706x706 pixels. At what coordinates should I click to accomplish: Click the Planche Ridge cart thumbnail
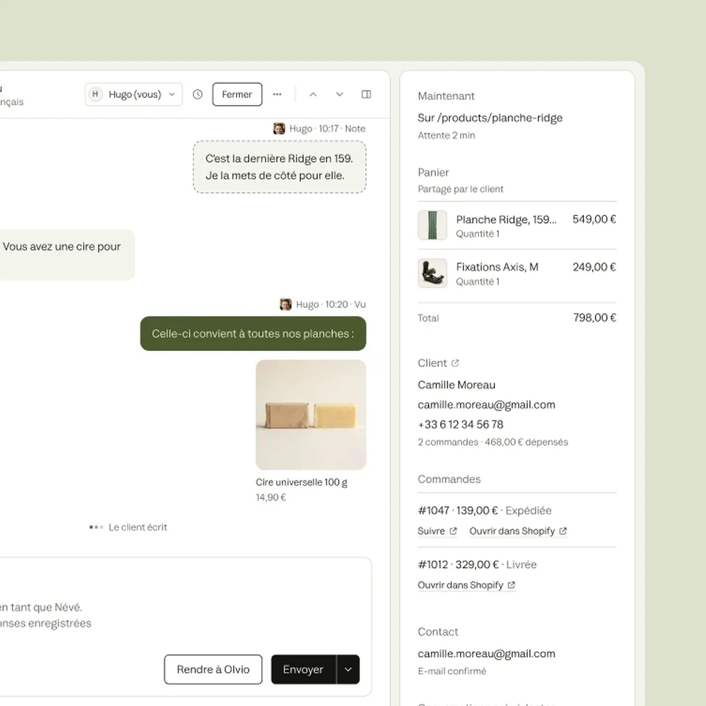tap(433, 225)
